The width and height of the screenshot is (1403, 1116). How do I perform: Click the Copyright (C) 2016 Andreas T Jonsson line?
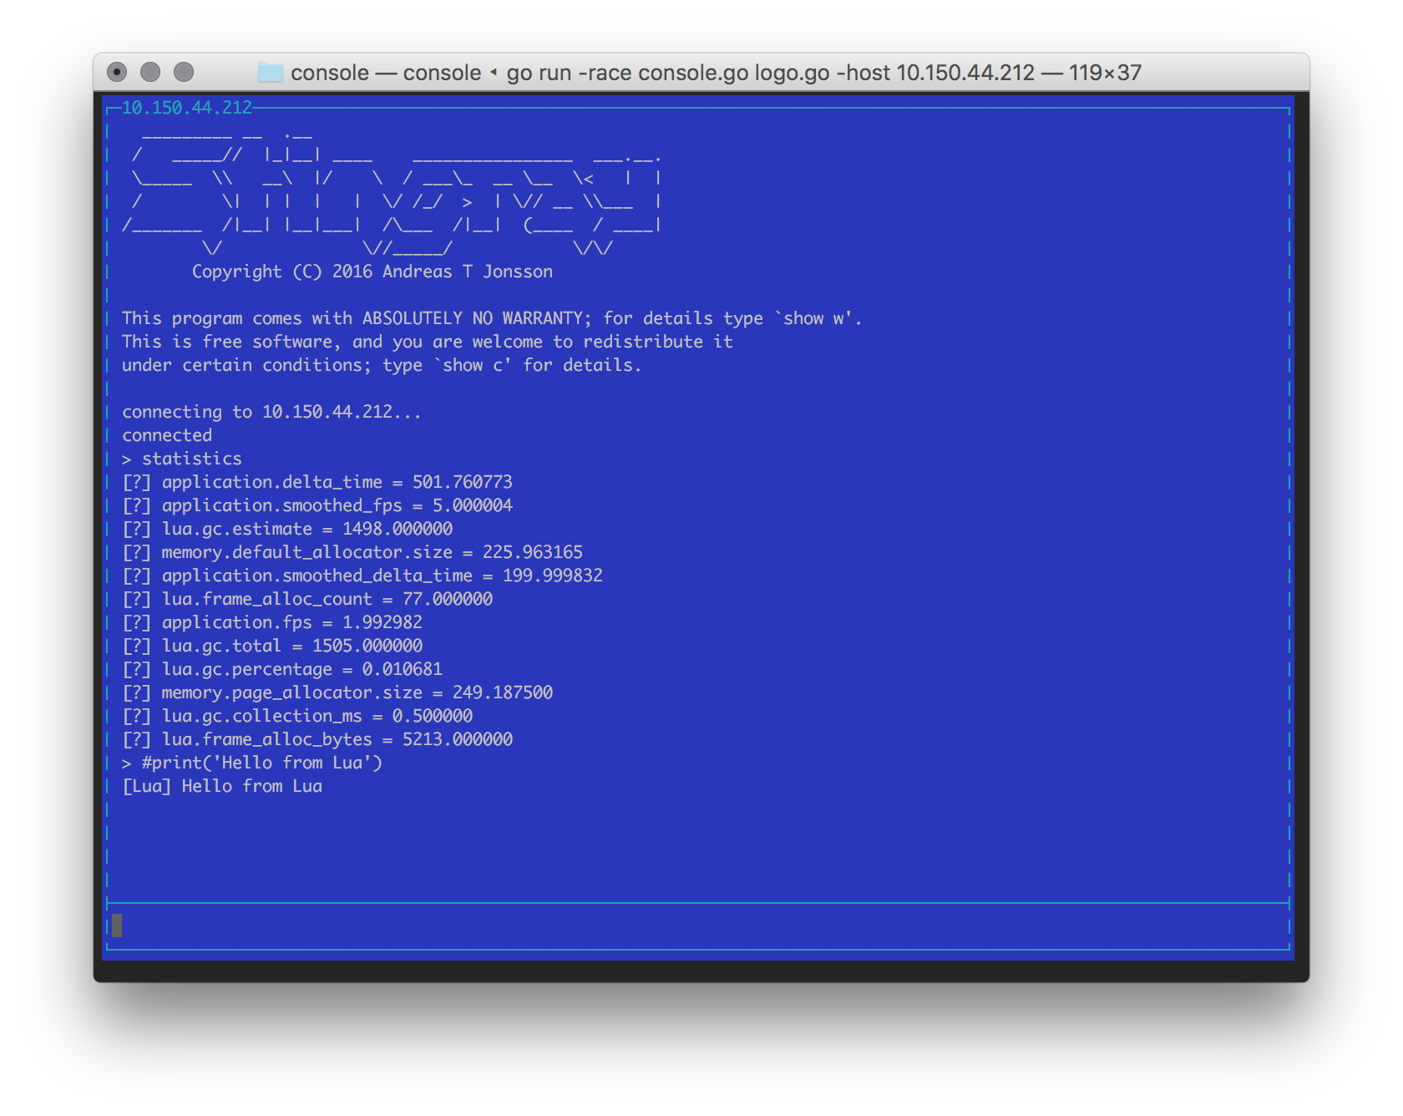point(372,271)
